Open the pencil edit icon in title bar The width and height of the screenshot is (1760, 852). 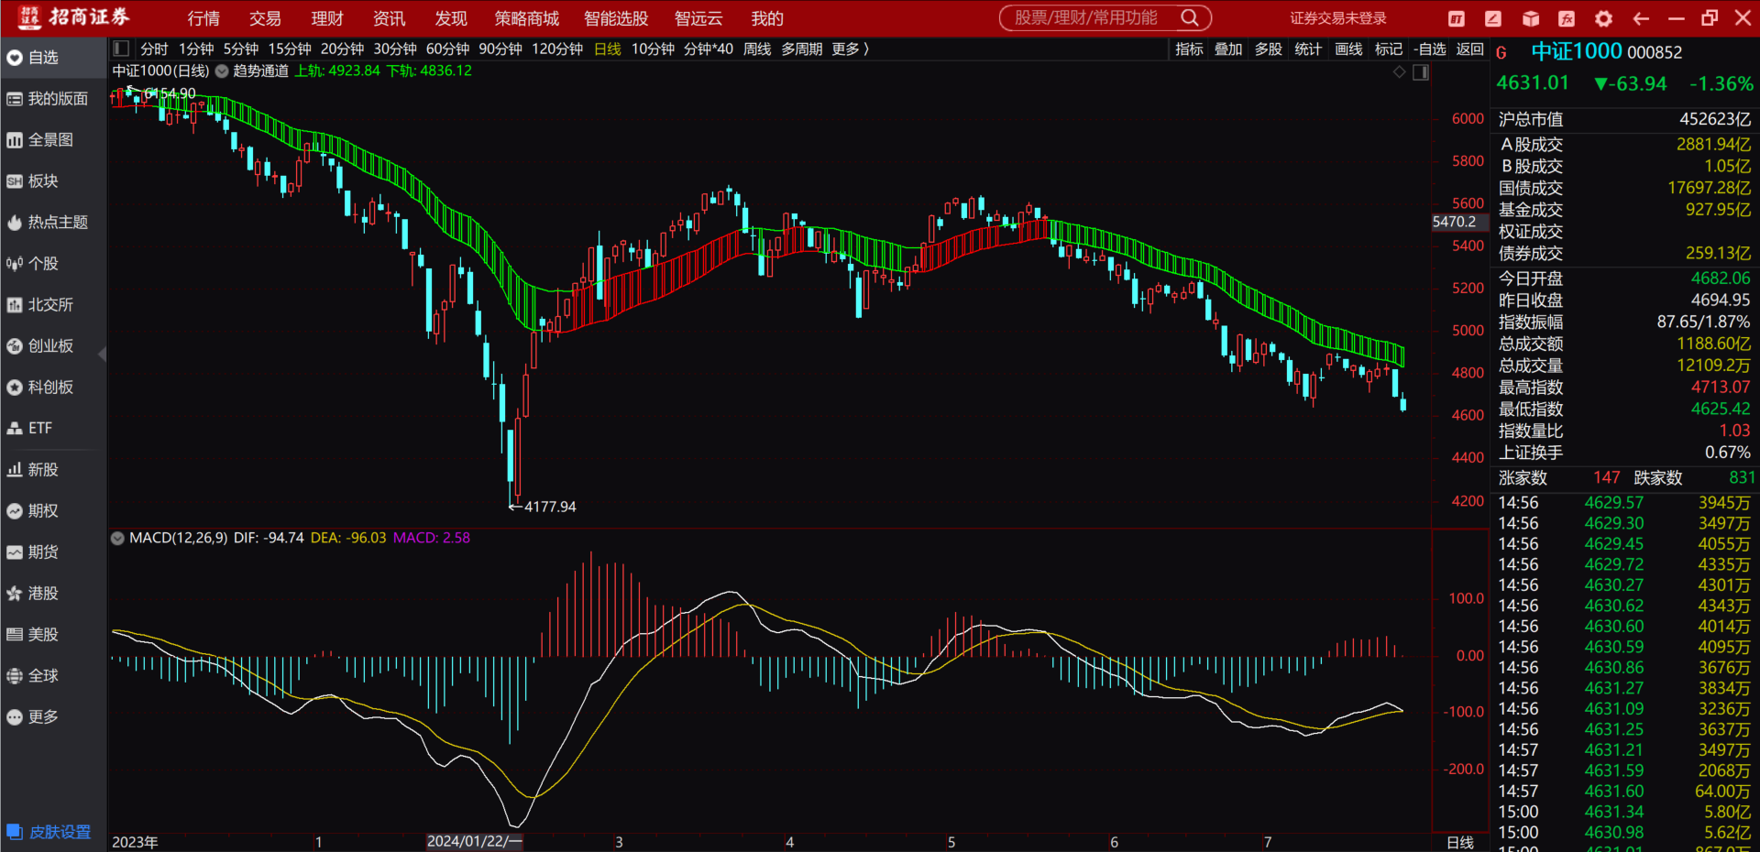(1493, 18)
